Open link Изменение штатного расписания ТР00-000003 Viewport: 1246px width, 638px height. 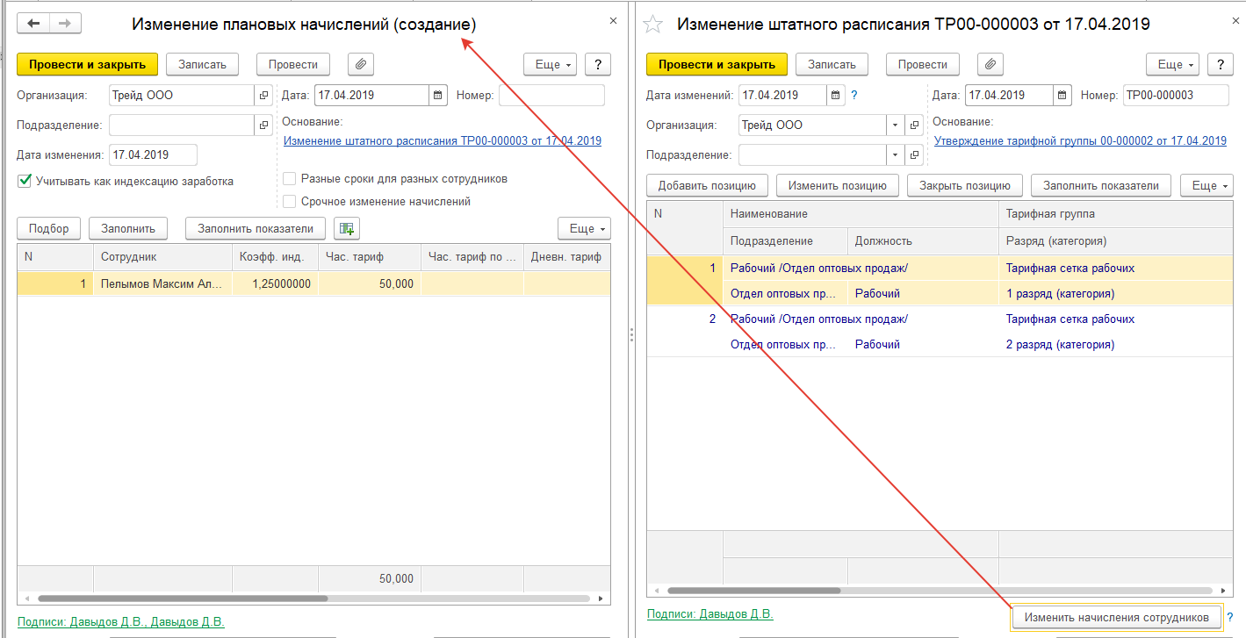tap(442, 140)
